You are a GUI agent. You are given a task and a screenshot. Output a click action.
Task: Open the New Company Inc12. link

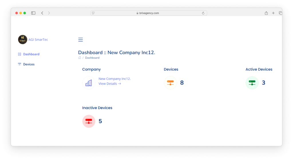tap(114, 79)
